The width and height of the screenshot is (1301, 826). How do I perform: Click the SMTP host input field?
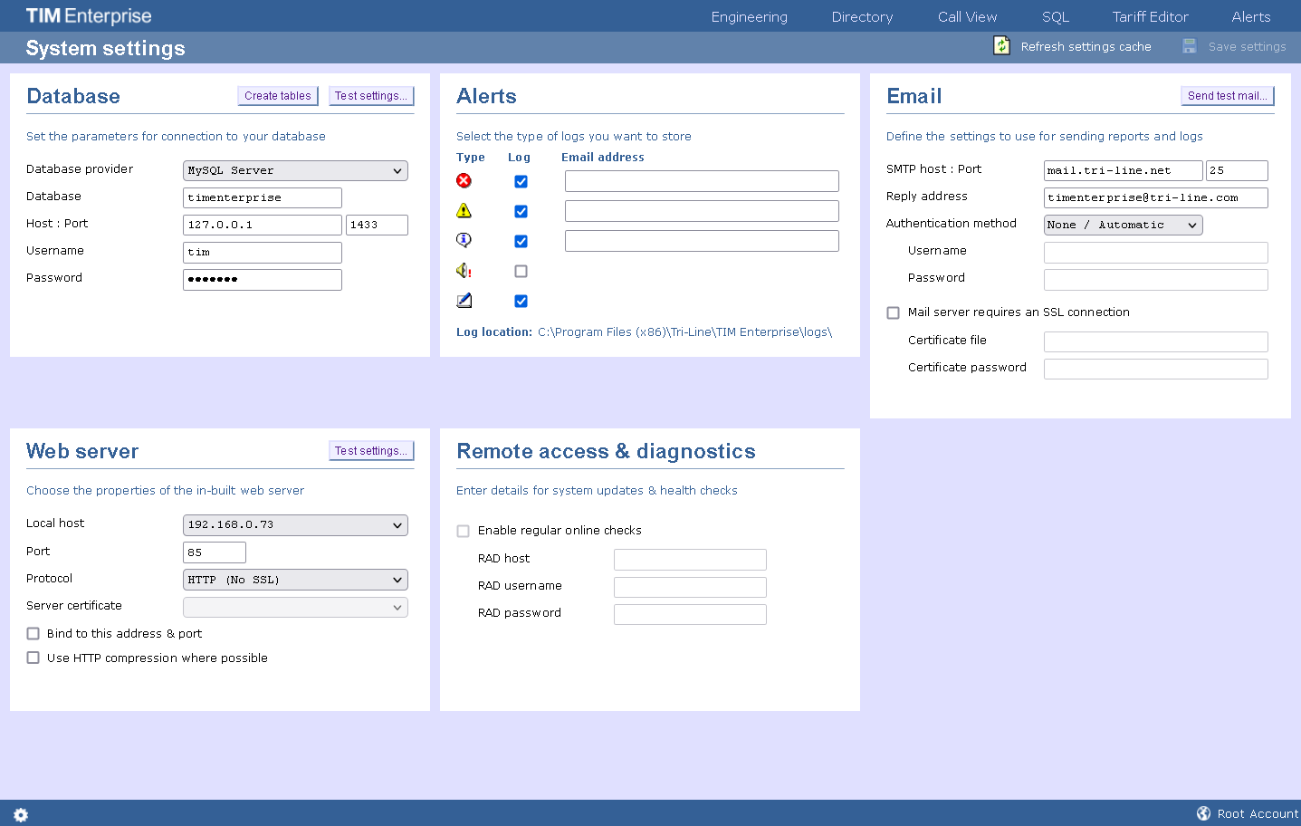tap(1123, 170)
